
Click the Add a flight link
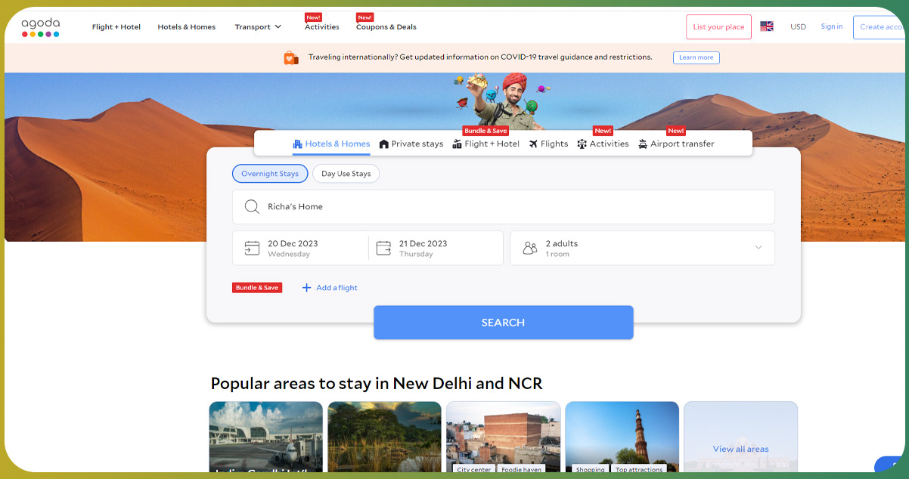click(337, 288)
